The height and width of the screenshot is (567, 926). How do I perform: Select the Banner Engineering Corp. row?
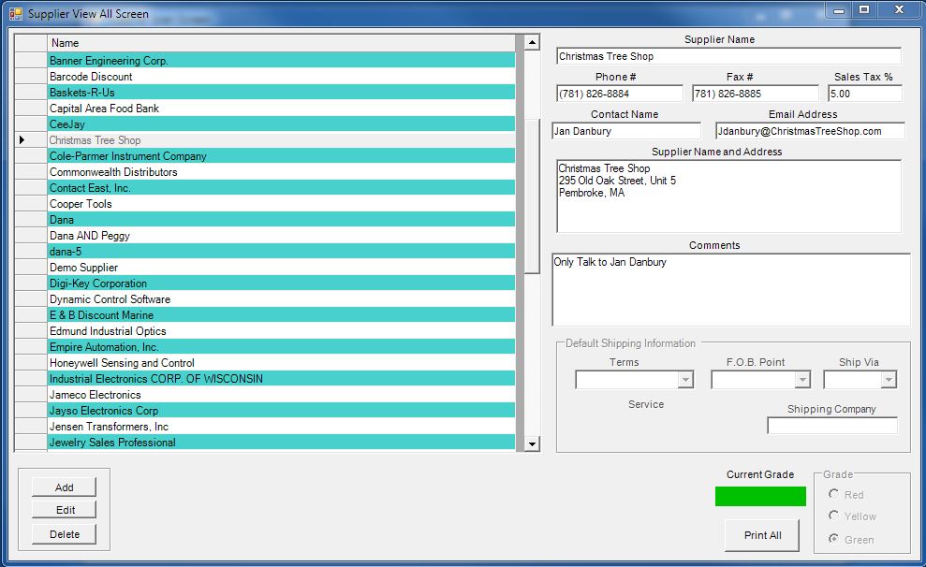tap(281, 60)
